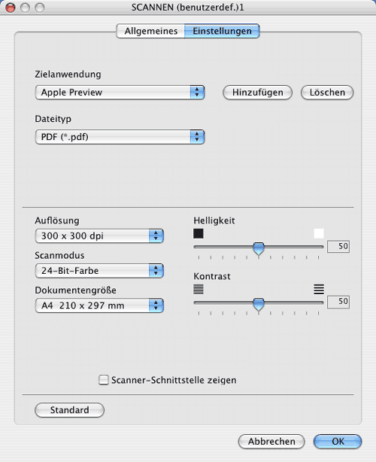Click the Helligkeit value field showing 50
The width and height of the screenshot is (376, 462).
pos(338,246)
